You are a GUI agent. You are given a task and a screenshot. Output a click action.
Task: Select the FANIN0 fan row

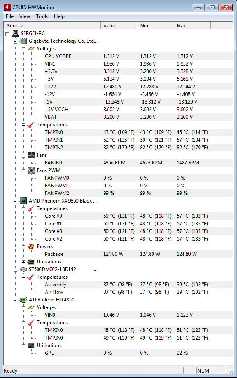(x=138, y=163)
